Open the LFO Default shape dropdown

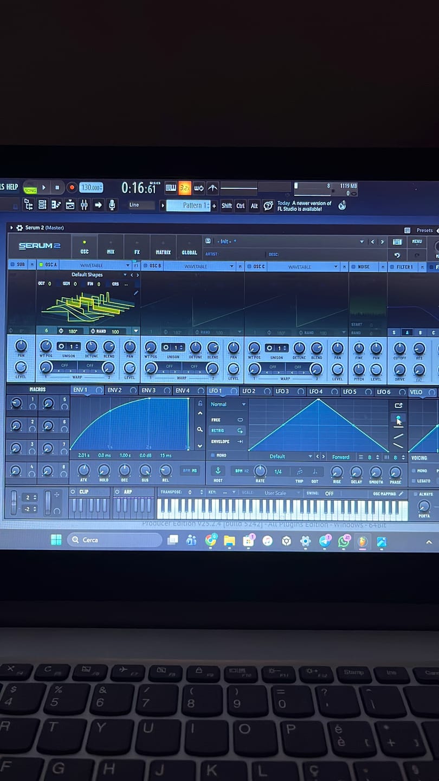coord(281,457)
